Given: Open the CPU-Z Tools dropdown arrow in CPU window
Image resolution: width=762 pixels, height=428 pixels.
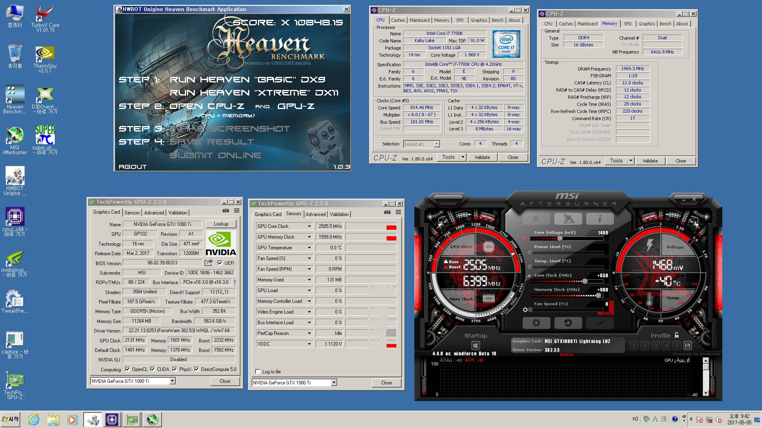Looking at the screenshot, I should 463,157.
